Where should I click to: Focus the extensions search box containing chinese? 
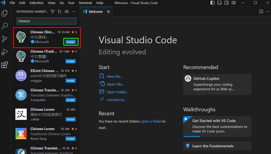pos(46,21)
